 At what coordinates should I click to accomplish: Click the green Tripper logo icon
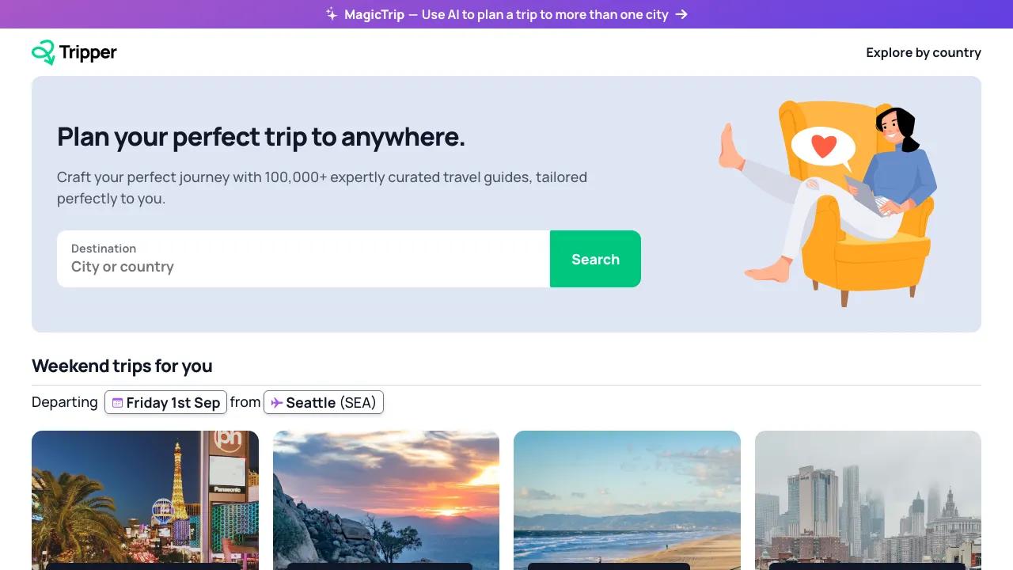(x=44, y=52)
